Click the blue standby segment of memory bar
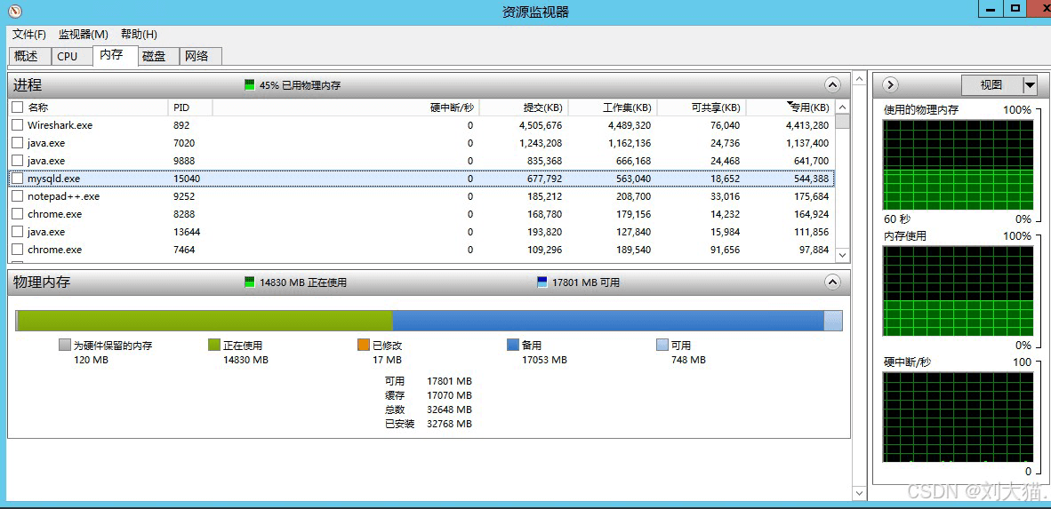Screen dimensions: 1051x509 [607, 321]
